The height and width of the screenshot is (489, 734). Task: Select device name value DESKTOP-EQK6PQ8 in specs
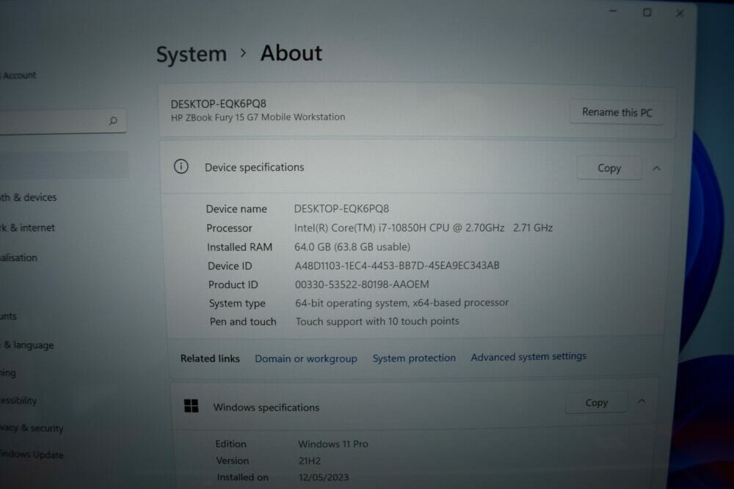pyautogui.click(x=341, y=208)
